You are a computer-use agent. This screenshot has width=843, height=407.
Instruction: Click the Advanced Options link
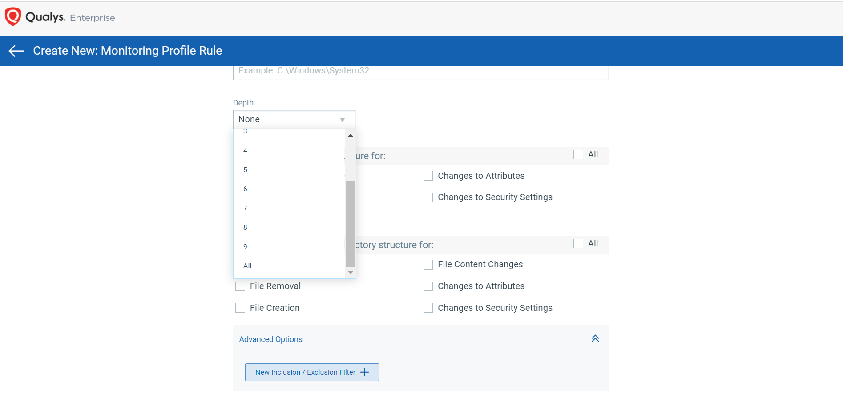pyautogui.click(x=270, y=339)
